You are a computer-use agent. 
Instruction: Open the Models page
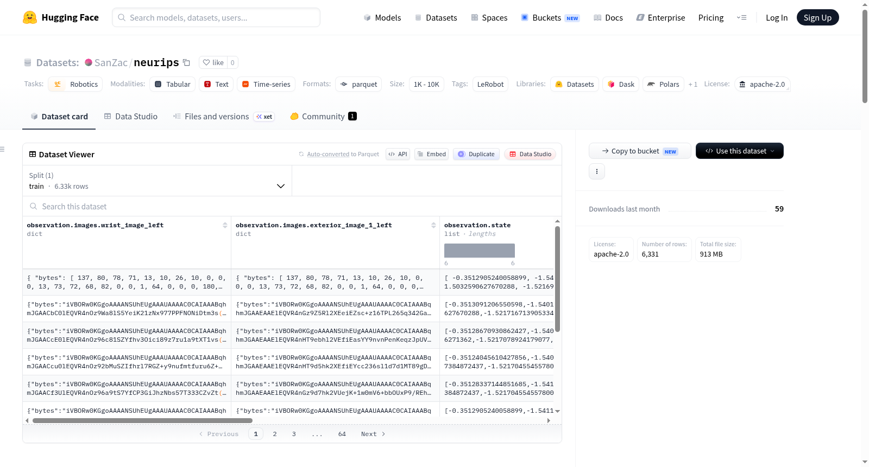point(382,17)
